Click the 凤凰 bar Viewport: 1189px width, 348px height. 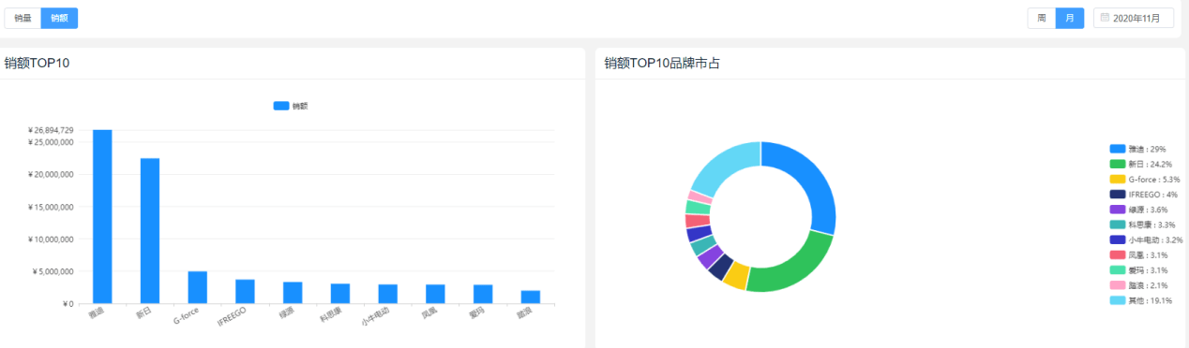[435, 294]
